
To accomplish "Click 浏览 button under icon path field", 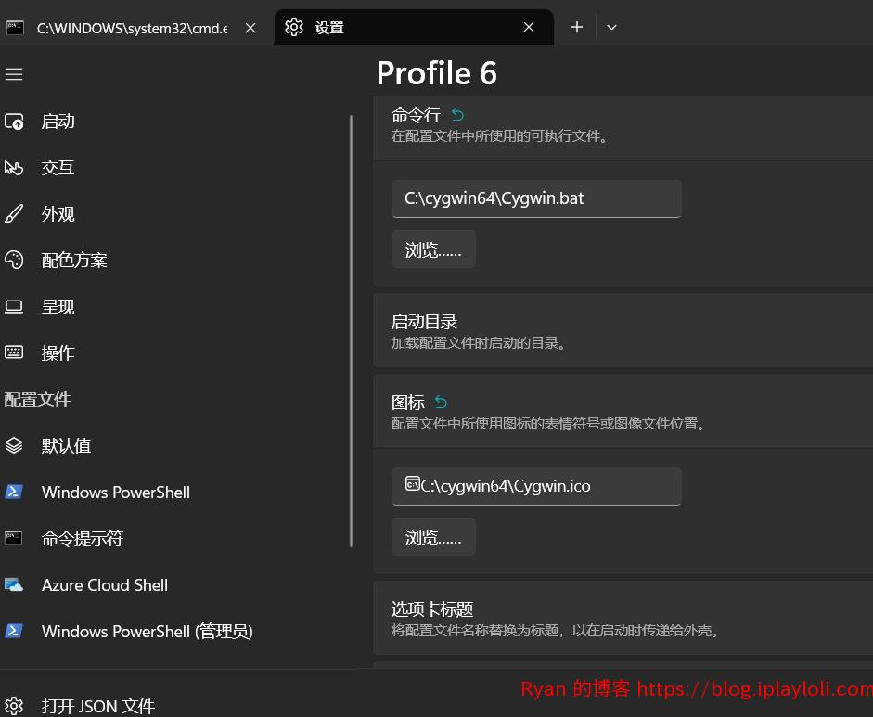I will (433, 537).
